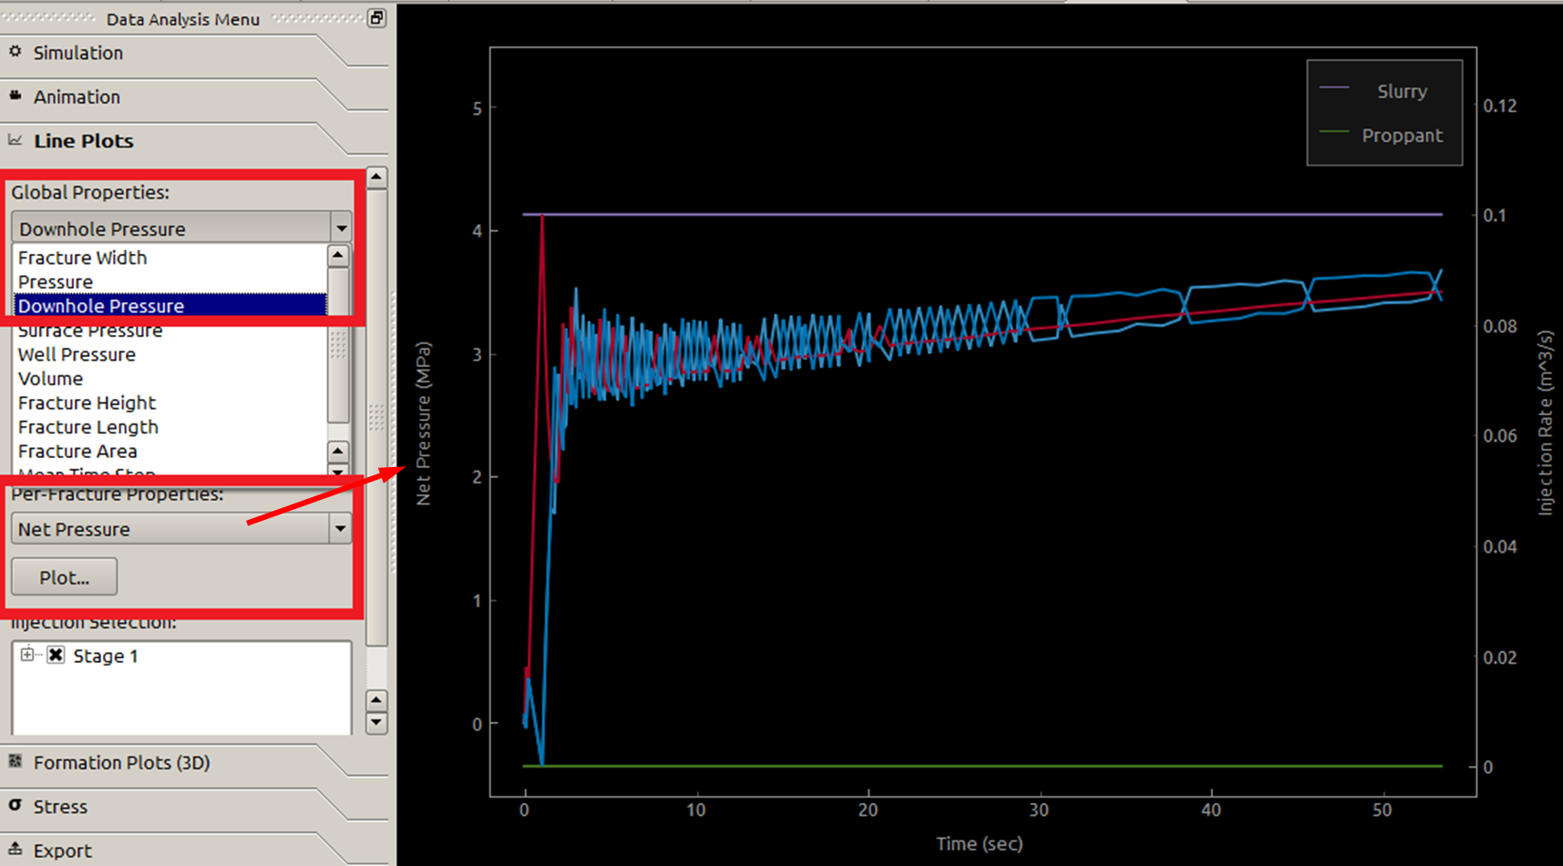Click the Formation Plots (3D) icon
1563x866 pixels.
(15, 761)
